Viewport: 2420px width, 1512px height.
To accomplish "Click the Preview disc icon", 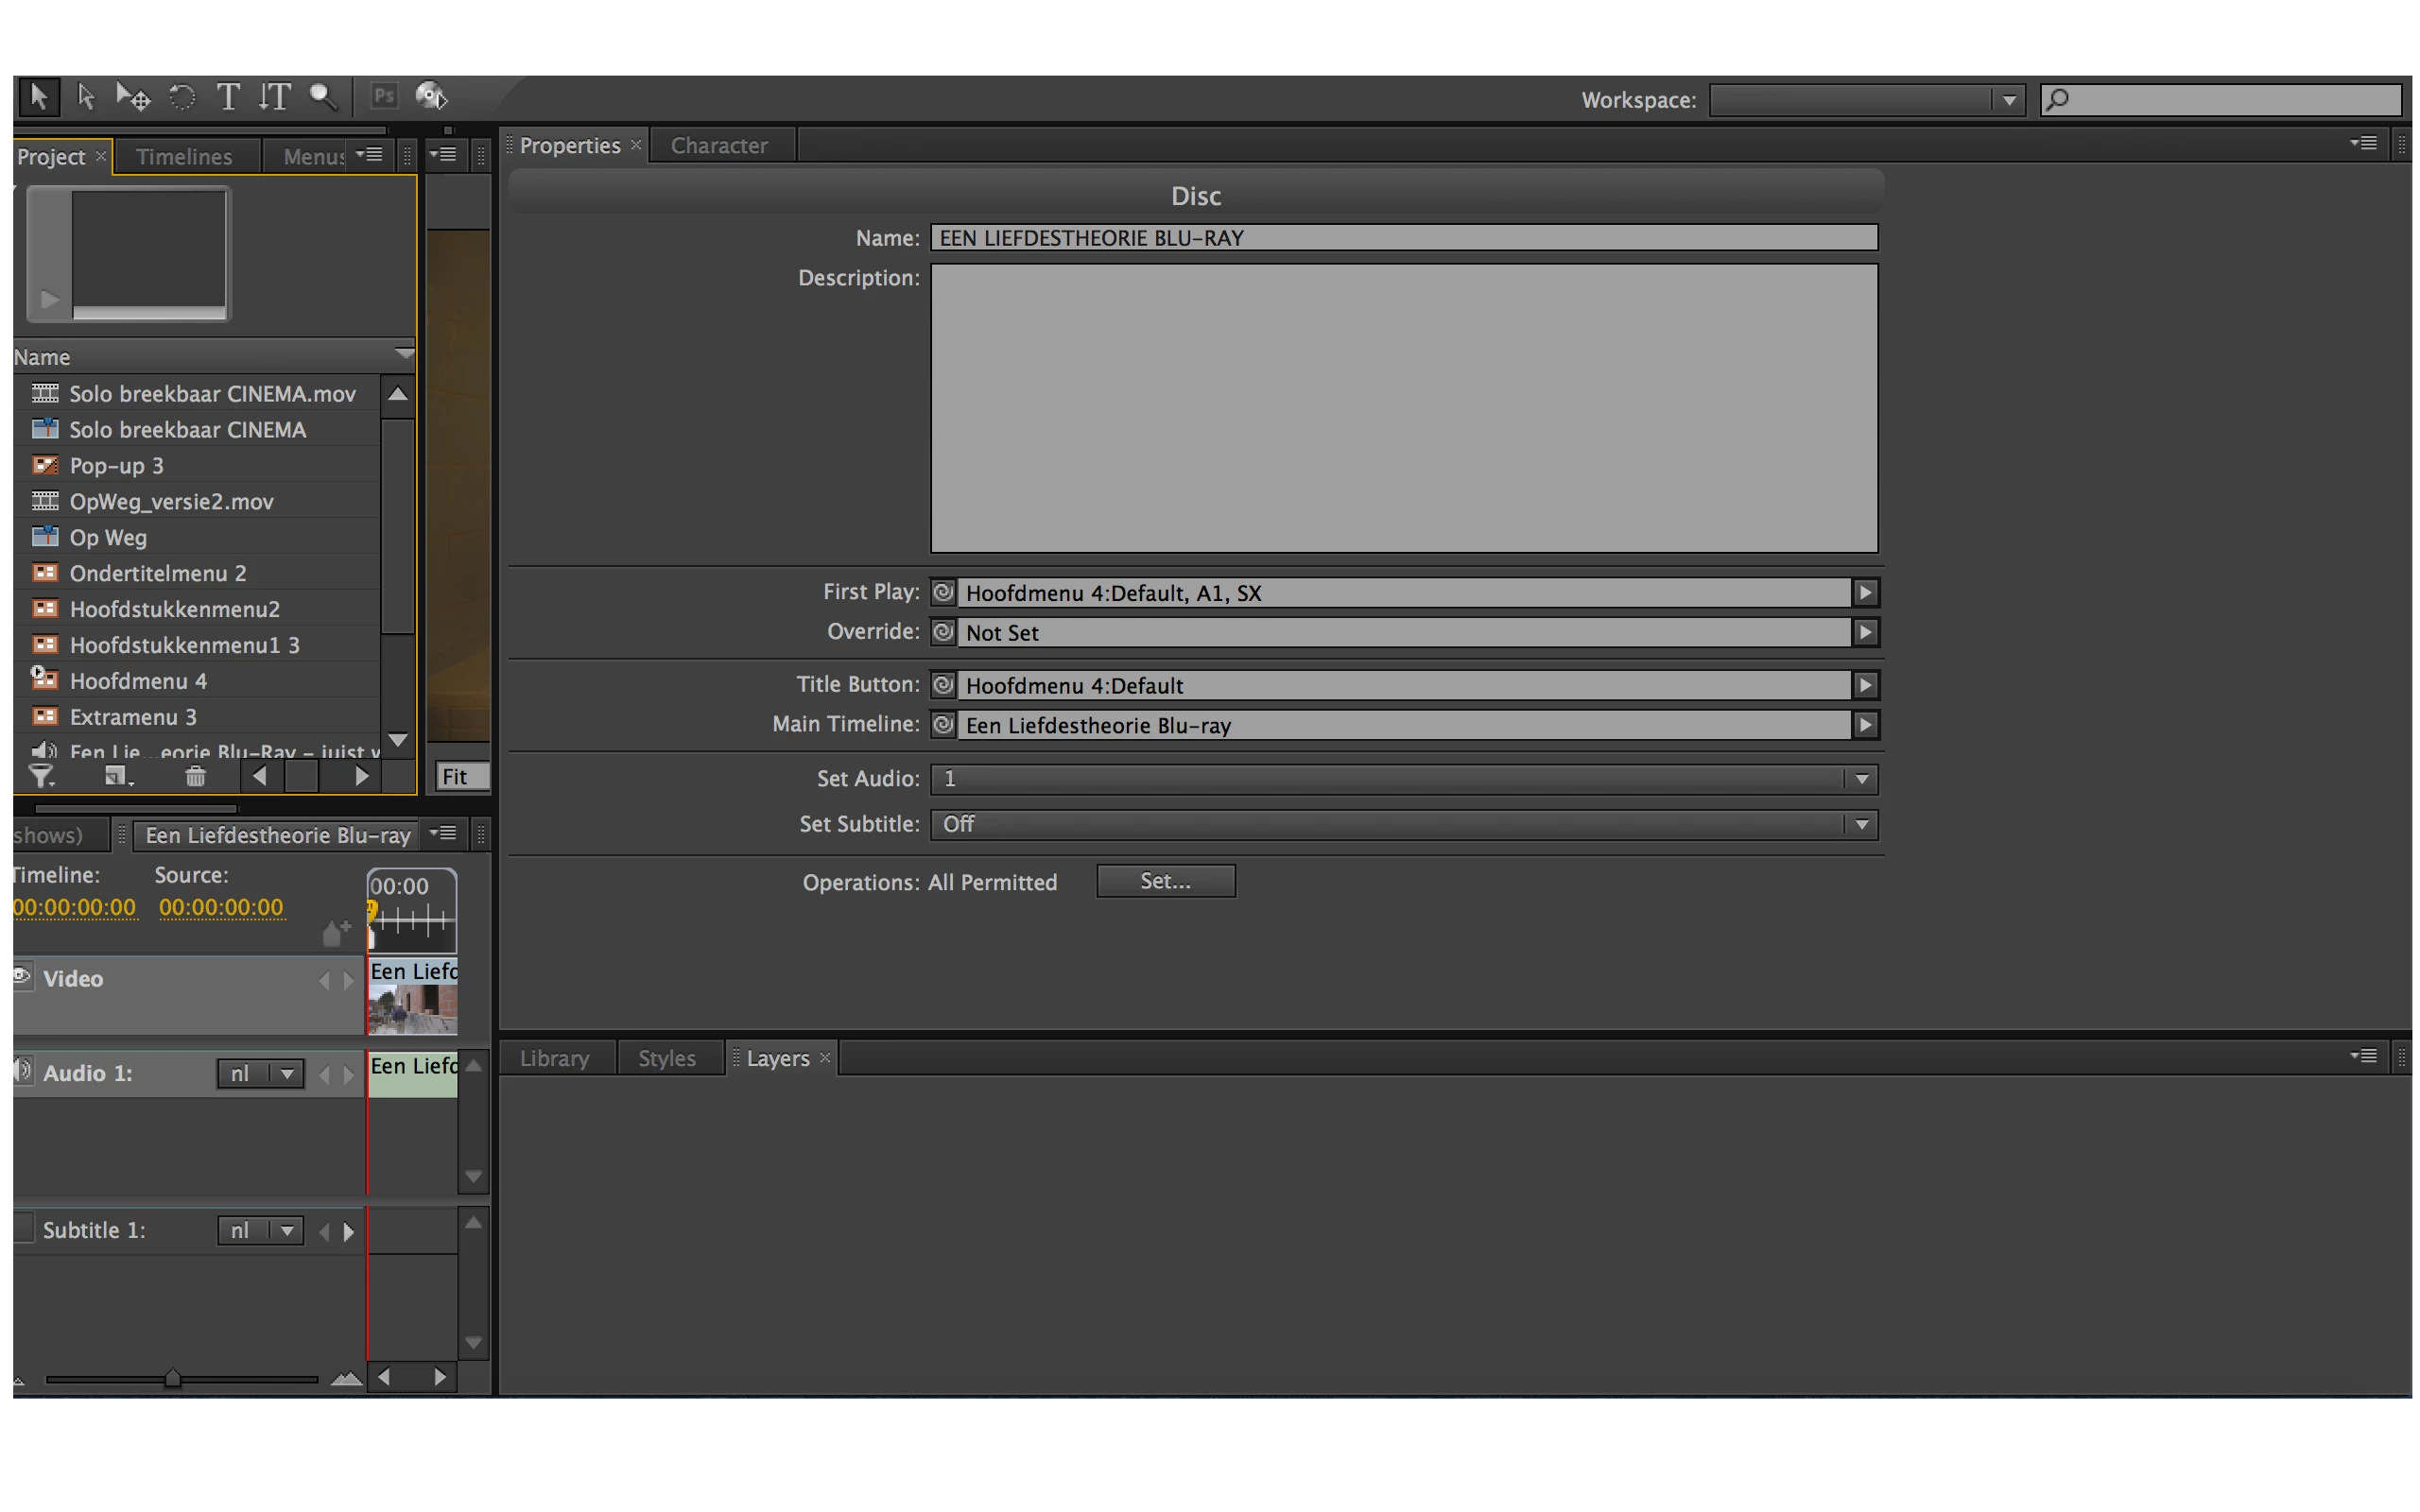I will tap(431, 97).
